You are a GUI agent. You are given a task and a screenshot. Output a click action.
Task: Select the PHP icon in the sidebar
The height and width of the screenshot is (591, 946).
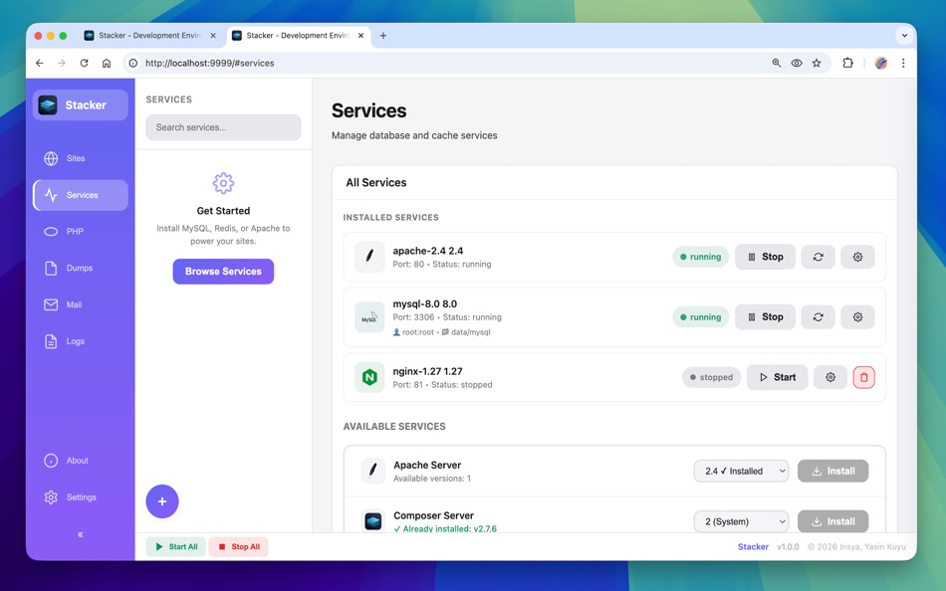click(x=50, y=231)
